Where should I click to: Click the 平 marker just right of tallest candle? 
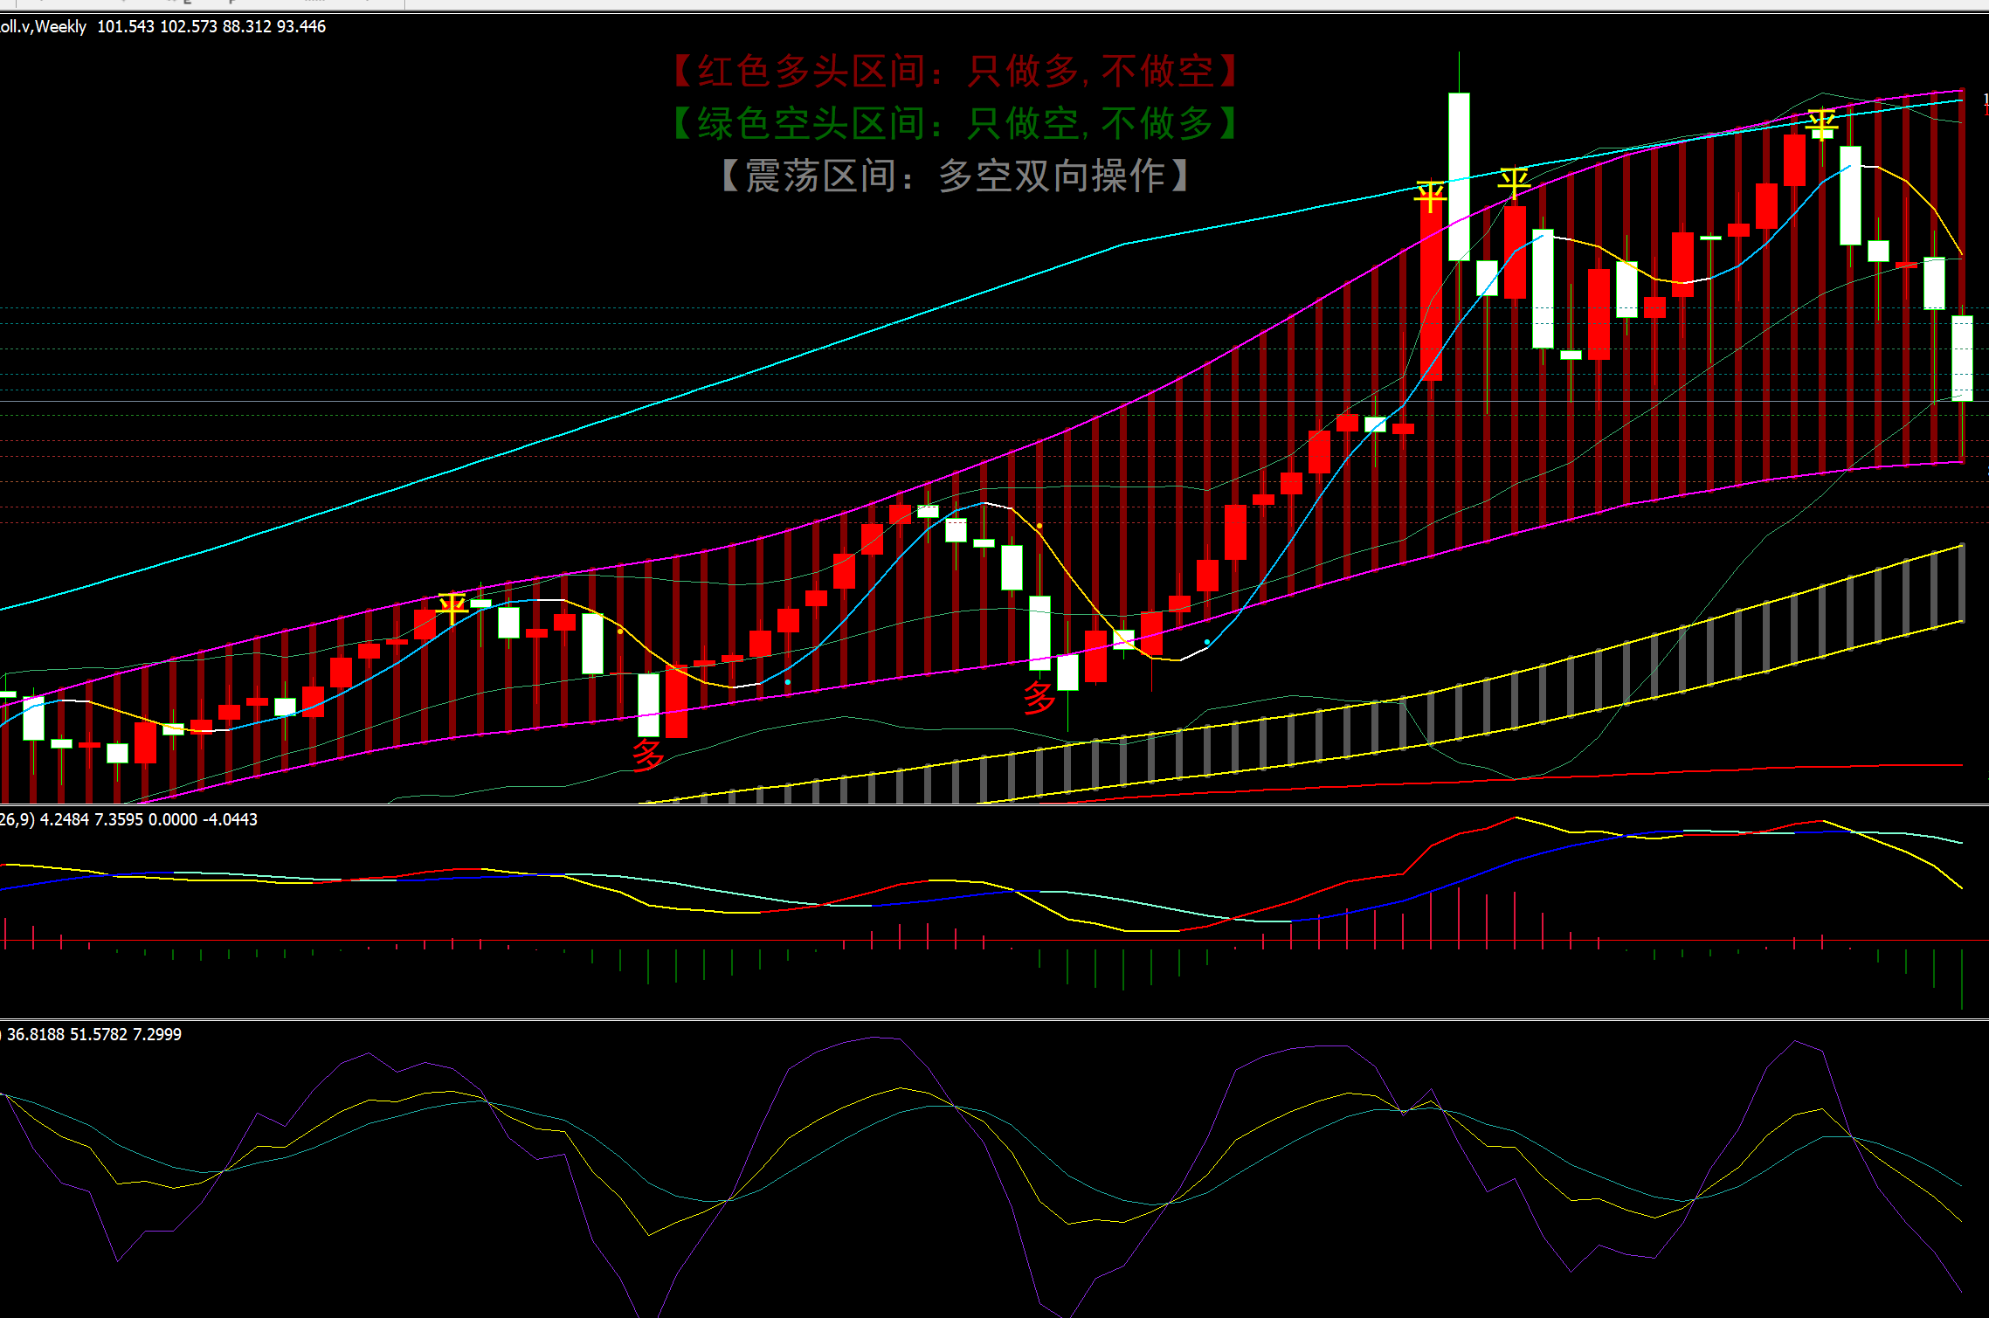tap(1514, 183)
